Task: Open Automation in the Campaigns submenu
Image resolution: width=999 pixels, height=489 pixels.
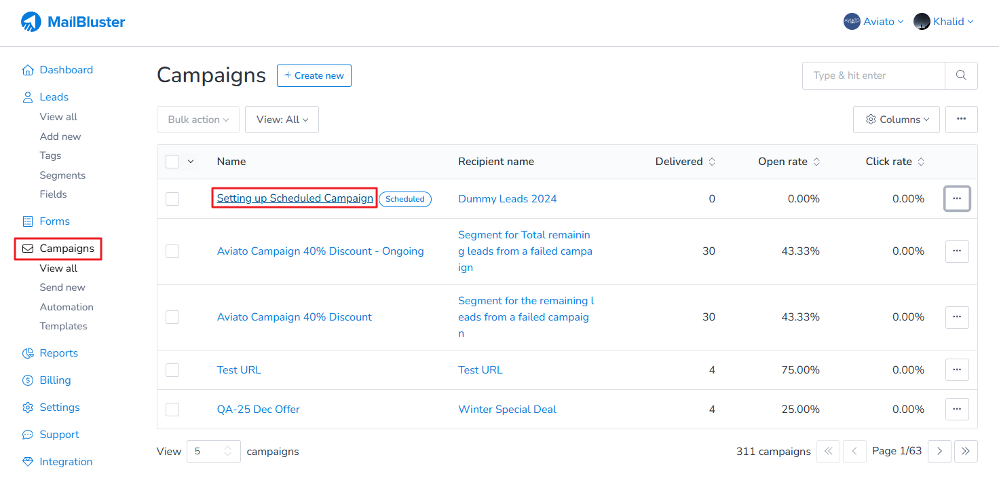Action: pyautogui.click(x=67, y=307)
